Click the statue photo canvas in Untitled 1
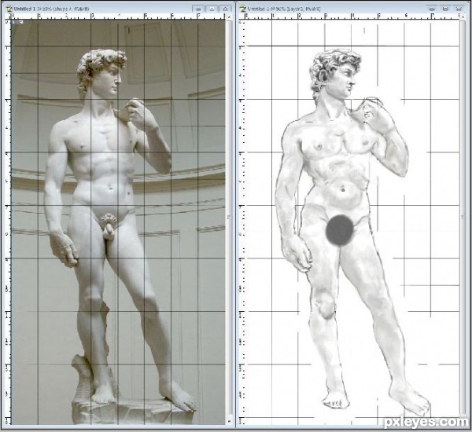 118,221
